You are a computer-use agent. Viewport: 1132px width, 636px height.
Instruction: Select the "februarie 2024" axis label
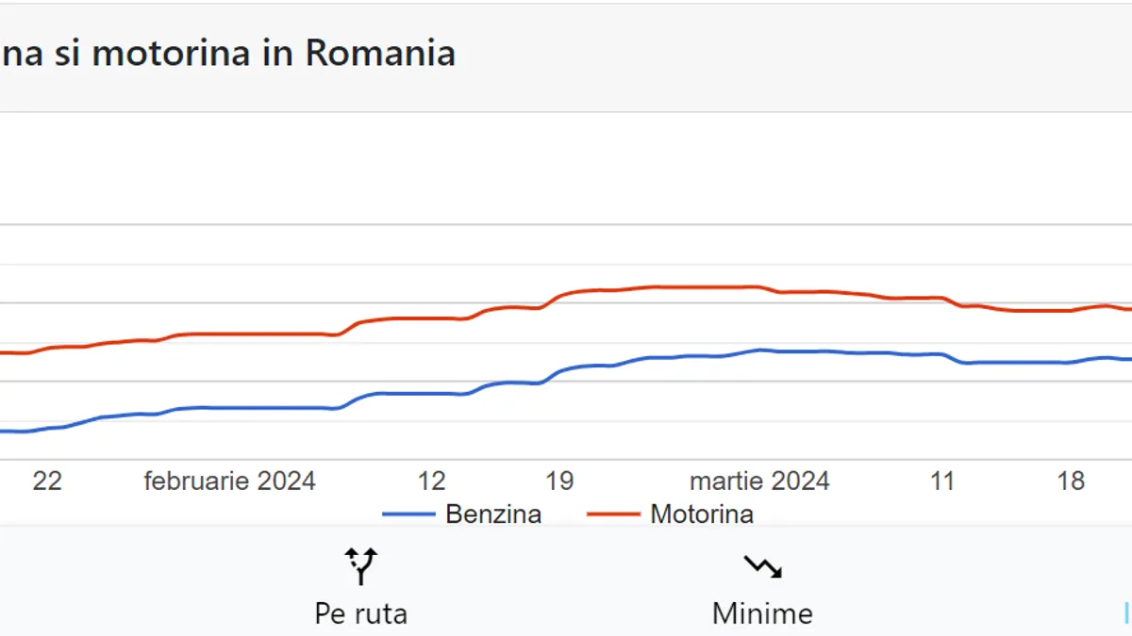229,481
